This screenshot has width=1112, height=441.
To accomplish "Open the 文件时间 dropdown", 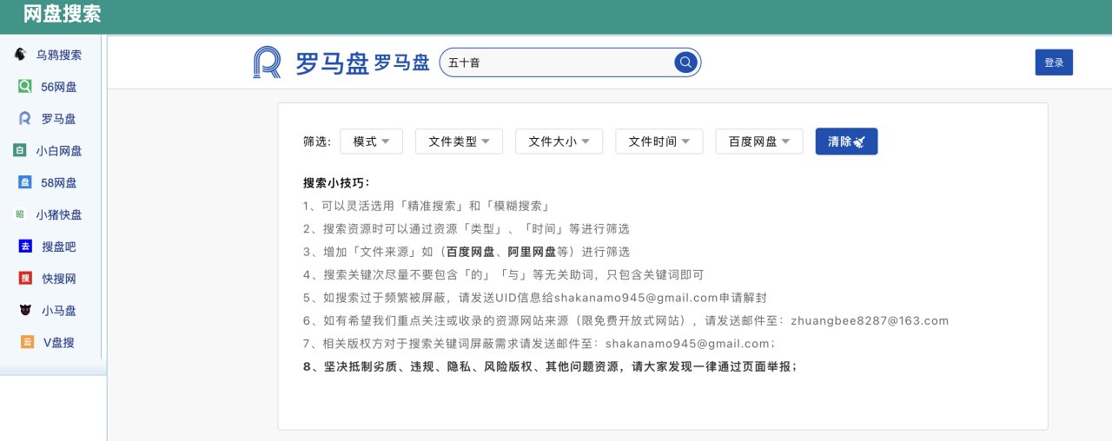I will [659, 142].
